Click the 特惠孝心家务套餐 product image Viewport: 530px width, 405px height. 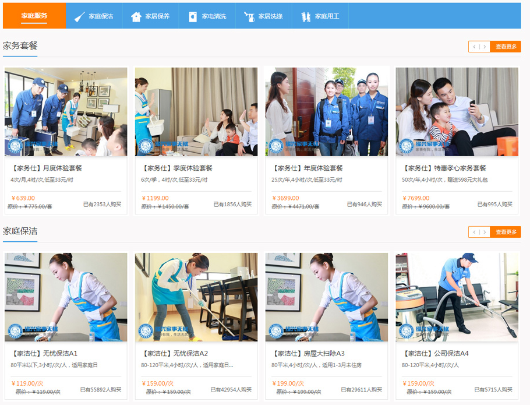(457, 111)
